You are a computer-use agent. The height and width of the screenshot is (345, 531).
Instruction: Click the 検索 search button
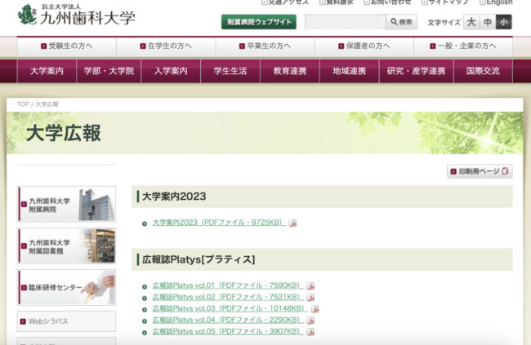[402, 22]
